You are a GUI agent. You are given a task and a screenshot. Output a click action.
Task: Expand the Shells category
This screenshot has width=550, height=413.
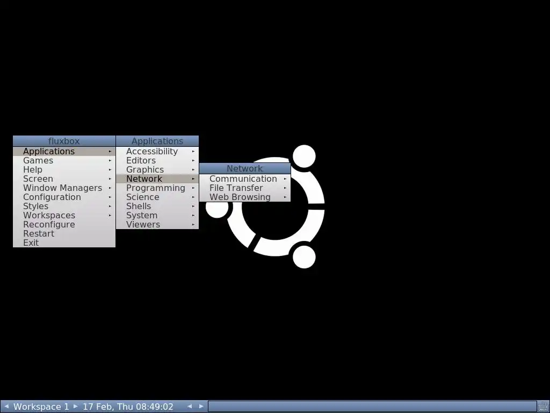point(157,206)
